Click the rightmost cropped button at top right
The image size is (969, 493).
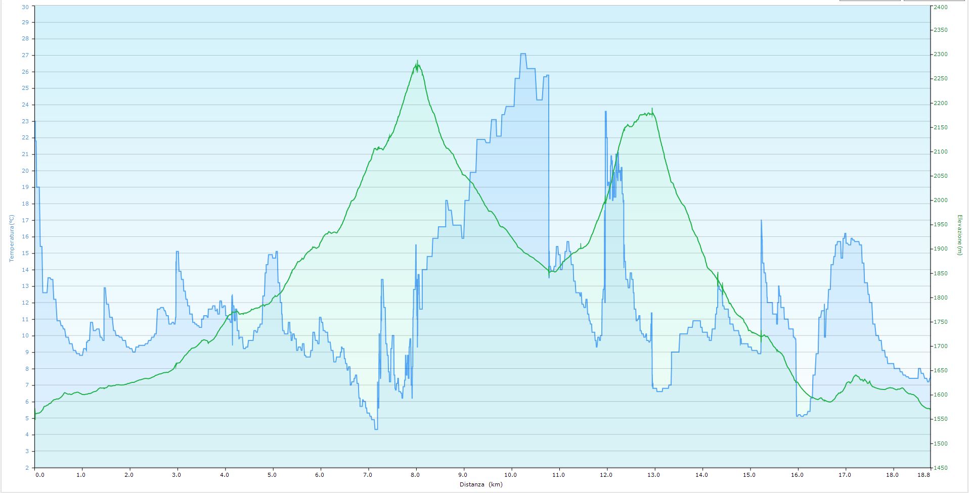935,1
